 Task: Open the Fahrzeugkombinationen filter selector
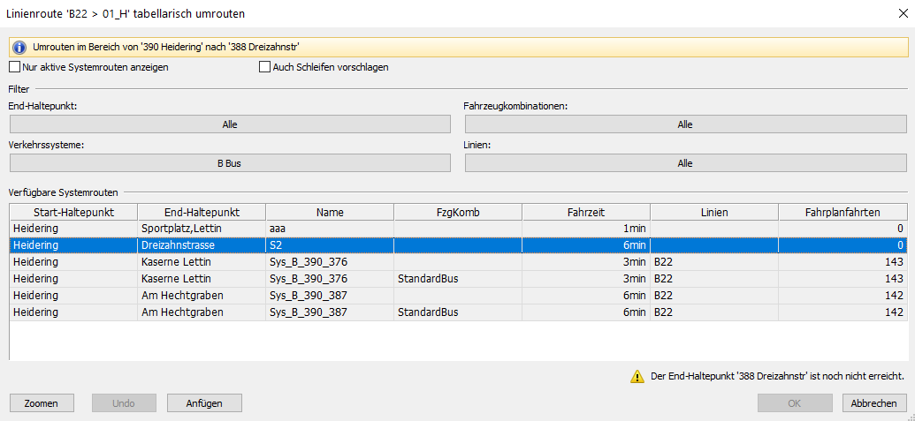click(685, 124)
